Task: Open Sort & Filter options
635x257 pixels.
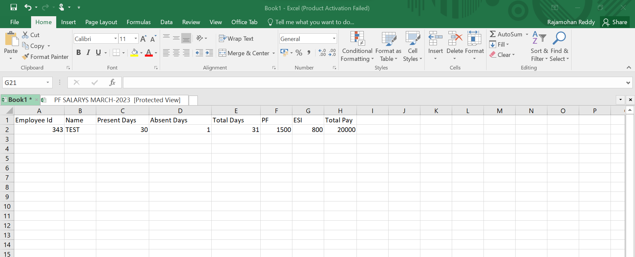Action: tap(539, 46)
